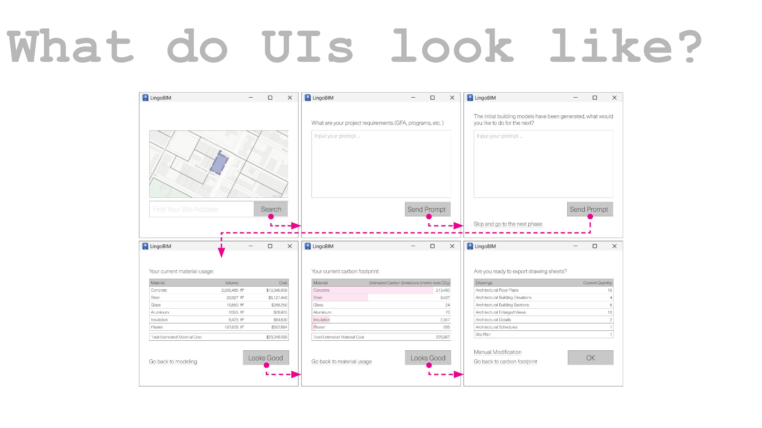
Task: Click the site map thumbnail
Action: pos(219,164)
